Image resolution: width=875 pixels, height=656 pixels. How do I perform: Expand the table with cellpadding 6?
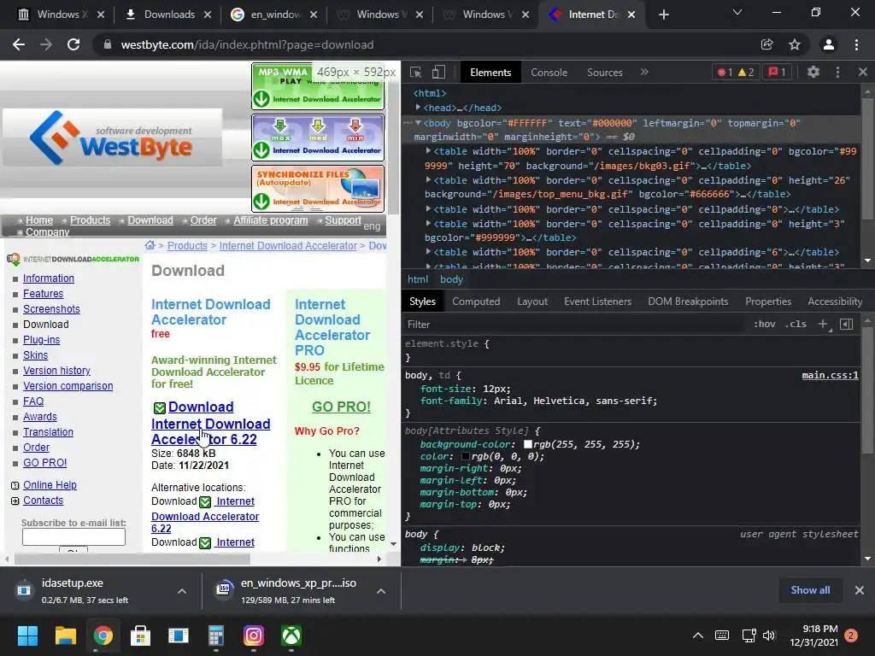[x=428, y=252]
